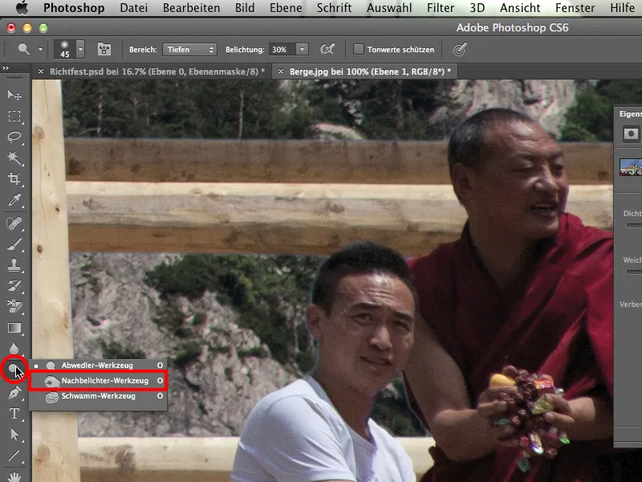Select the Healing Brush tool

tap(14, 223)
